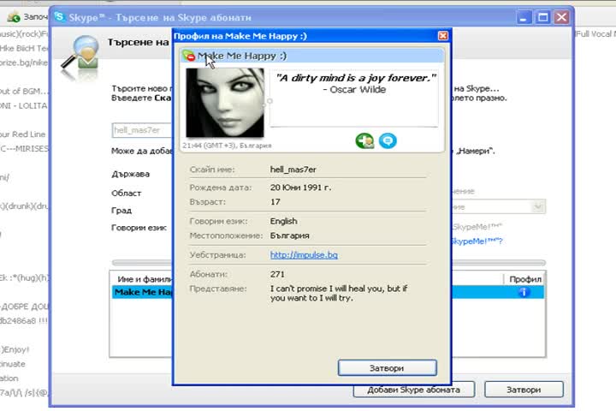Click the blue profile info icon in results

[524, 292]
